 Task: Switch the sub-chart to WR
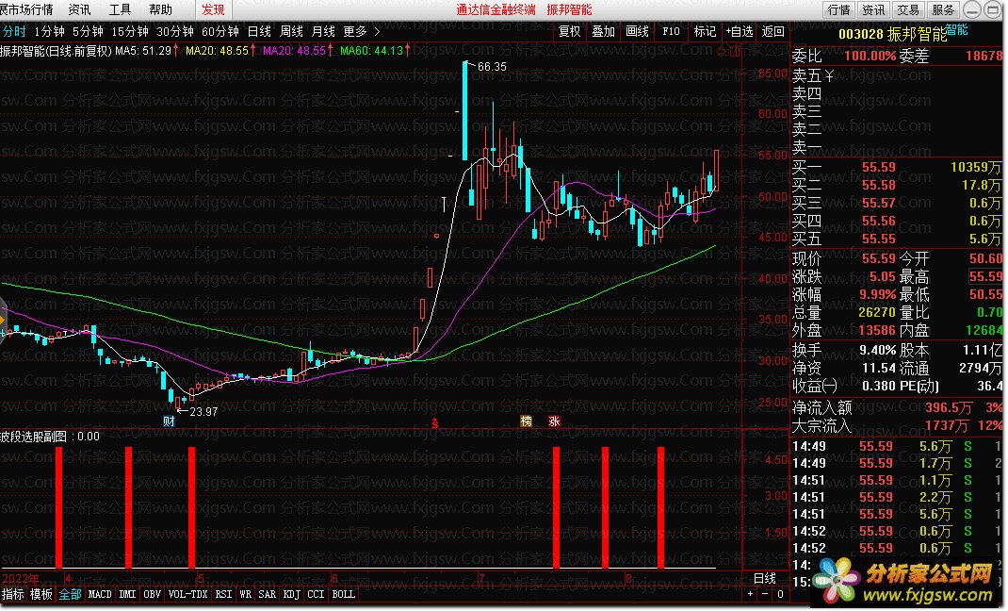point(246,595)
